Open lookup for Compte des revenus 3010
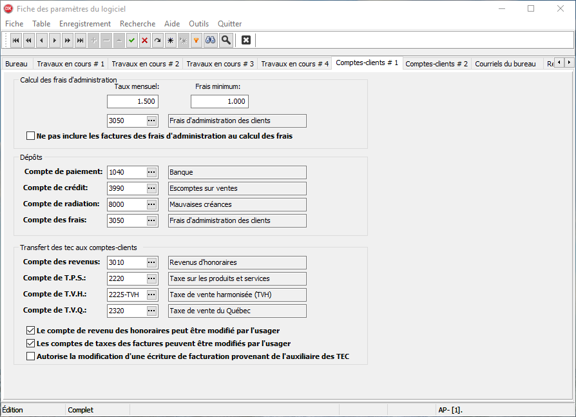 point(151,262)
